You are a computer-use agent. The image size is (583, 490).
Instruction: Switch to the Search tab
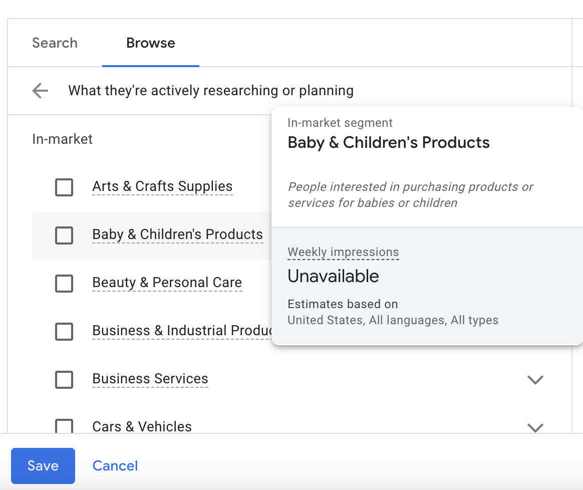pos(55,43)
